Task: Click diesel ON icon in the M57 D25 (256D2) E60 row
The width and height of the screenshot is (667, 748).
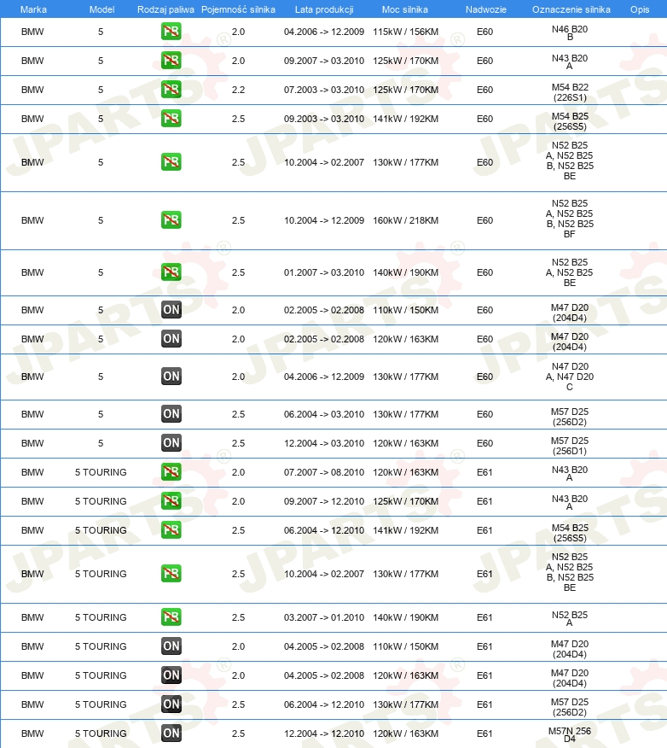Action: (x=171, y=413)
